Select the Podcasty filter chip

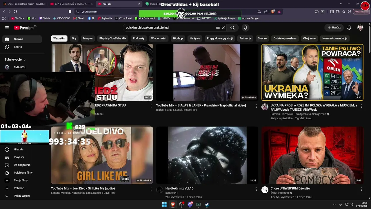pos(139,38)
